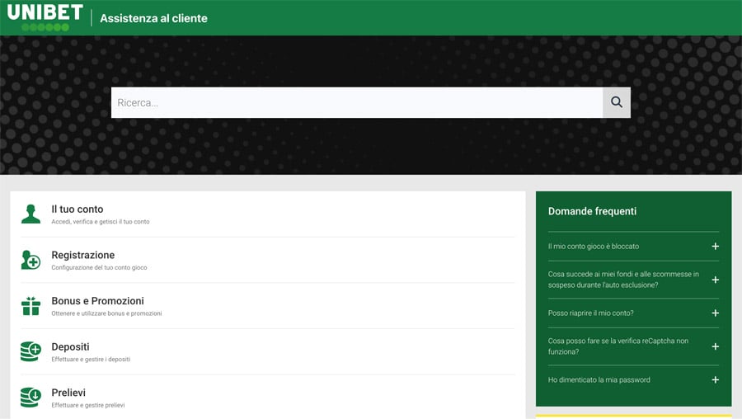Open the Assistenza al cliente link
The height and width of the screenshot is (419, 742).
pyautogui.click(x=153, y=18)
